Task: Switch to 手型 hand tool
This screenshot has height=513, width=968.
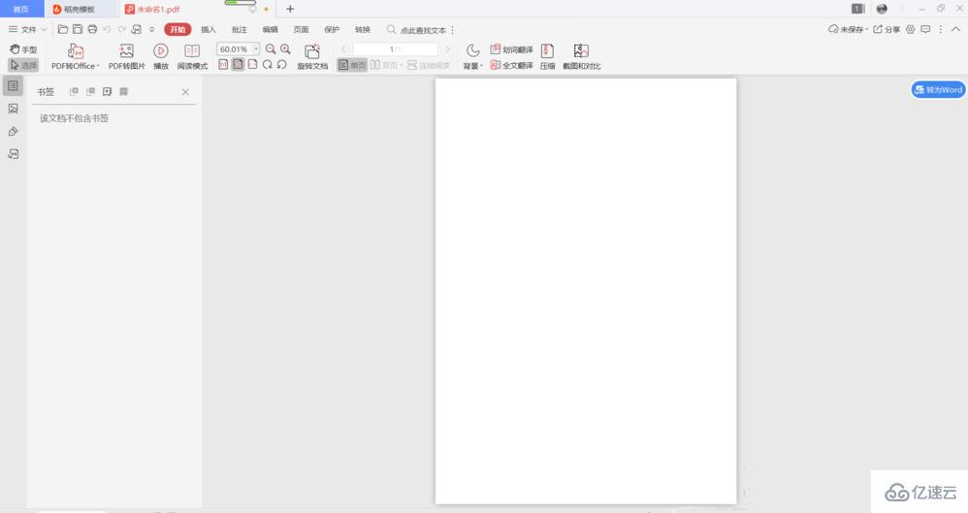Action: pyautogui.click(x=23, y=49)
